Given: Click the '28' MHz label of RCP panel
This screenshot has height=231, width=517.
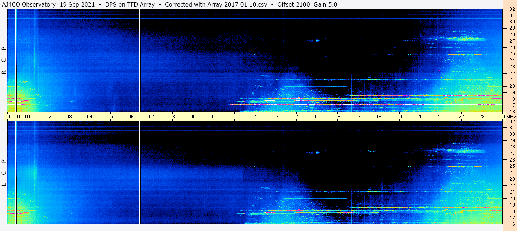Looking at the screenshot, I should click(512, 34).
